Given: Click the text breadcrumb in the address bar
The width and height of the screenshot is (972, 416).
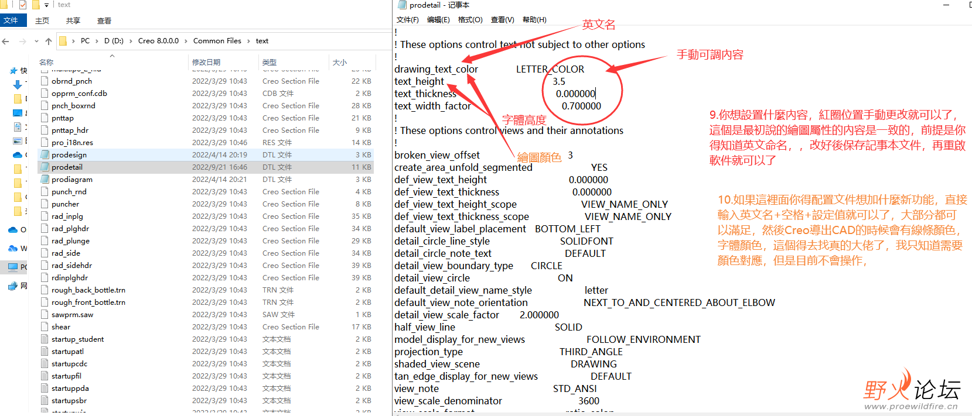Looking at the screenshot, I should pos(262,41).
